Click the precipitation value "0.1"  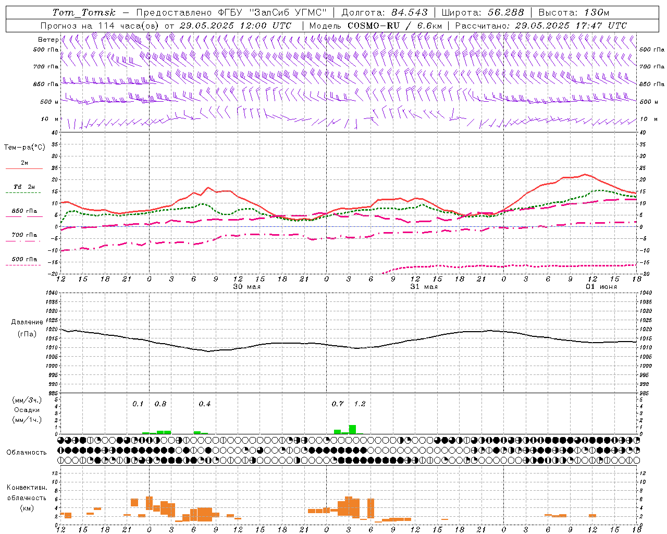pos(138,404)
